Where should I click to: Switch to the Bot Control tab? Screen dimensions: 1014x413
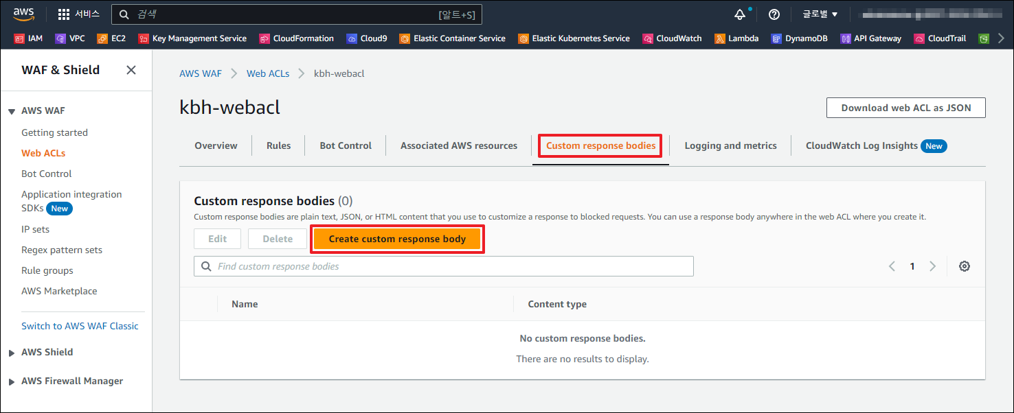[346, 145]
